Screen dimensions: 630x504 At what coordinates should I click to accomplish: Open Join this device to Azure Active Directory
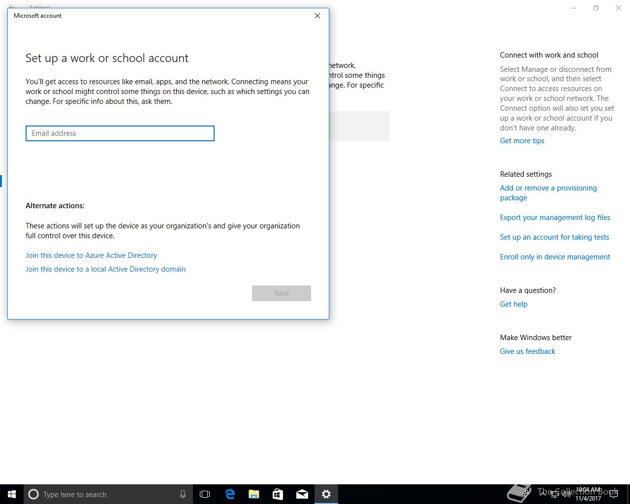click(x=91, y=255)
